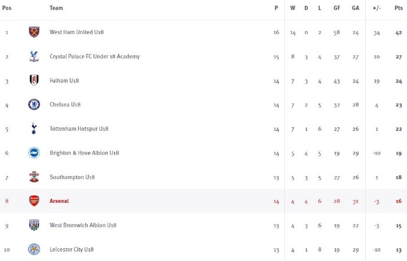
Task: Click the highlighted Arsenal team name
Action: pyautogui.click(x=59, y=201)
